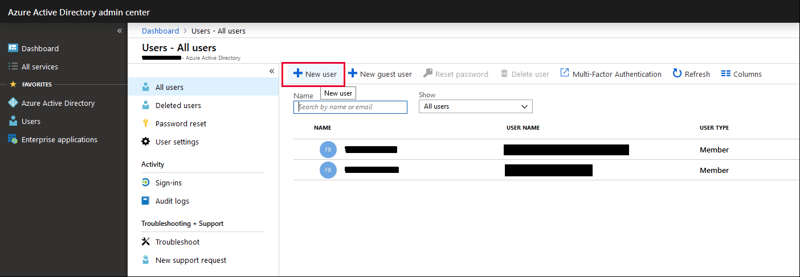This screenshot has height=277, width=800.
Task: Open Dashboard from the left sidebar
Action: point(40,48)
